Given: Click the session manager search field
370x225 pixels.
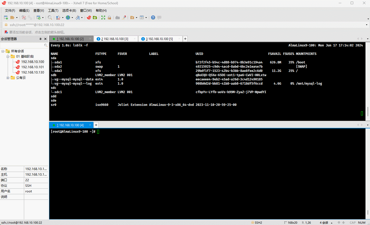Looking at the screenshot, I should [x=23, y=46].
